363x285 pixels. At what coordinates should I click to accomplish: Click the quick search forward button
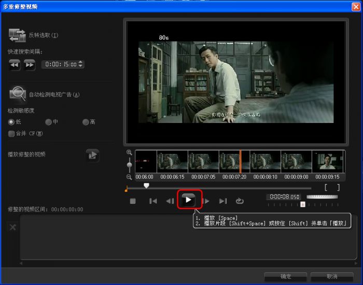(x=30, y=64)
